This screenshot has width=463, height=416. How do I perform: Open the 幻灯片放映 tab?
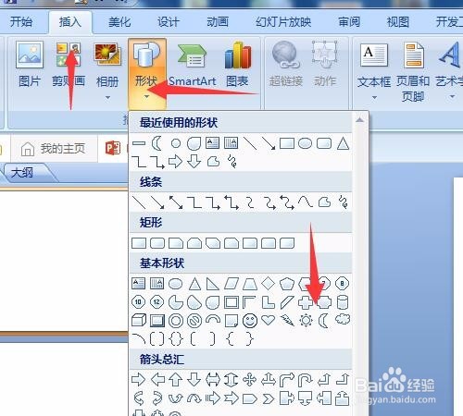pos(283,22)
